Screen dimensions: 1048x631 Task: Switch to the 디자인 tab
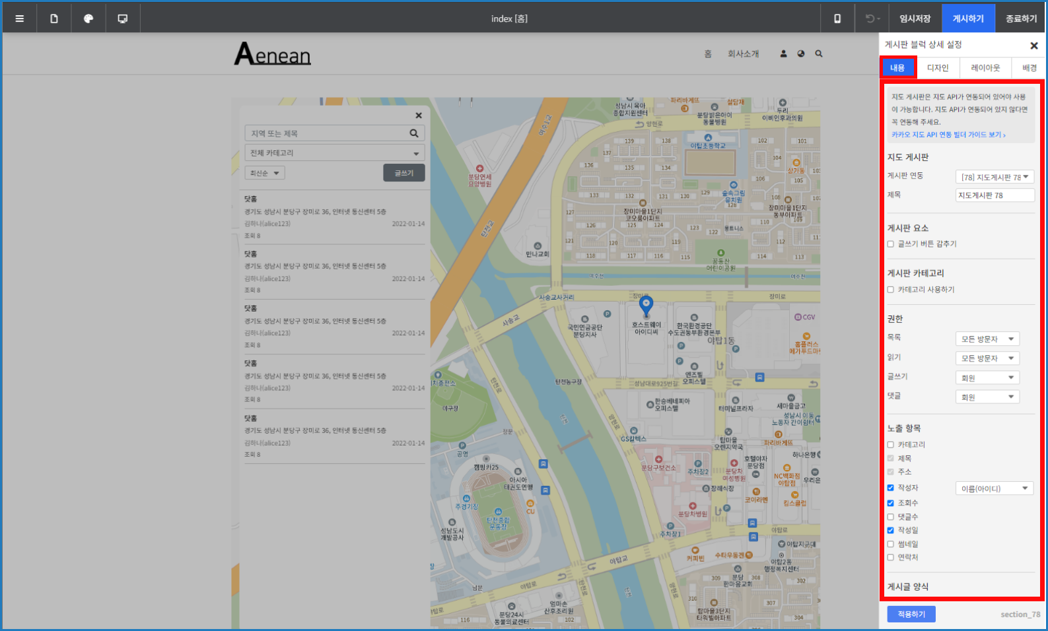[937, 68]
